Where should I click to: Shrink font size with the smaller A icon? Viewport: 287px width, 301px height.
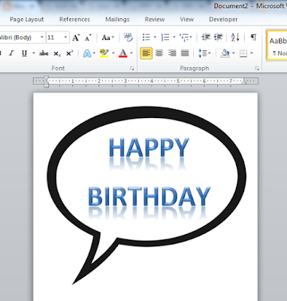pos(88,38)
